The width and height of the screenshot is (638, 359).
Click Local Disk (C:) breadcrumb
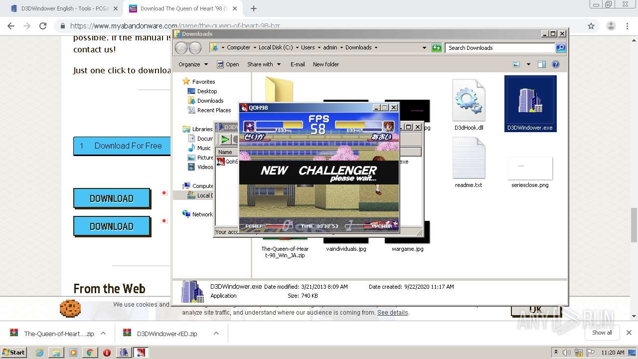pos(276,47)
